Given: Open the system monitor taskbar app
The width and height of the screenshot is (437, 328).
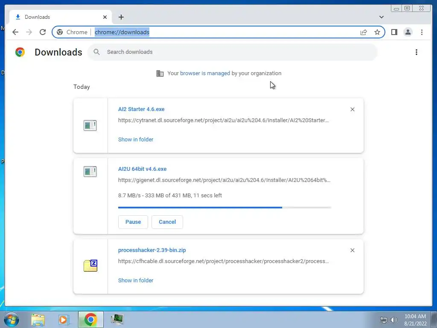Looking at the screenshot, I should (117, 319).
